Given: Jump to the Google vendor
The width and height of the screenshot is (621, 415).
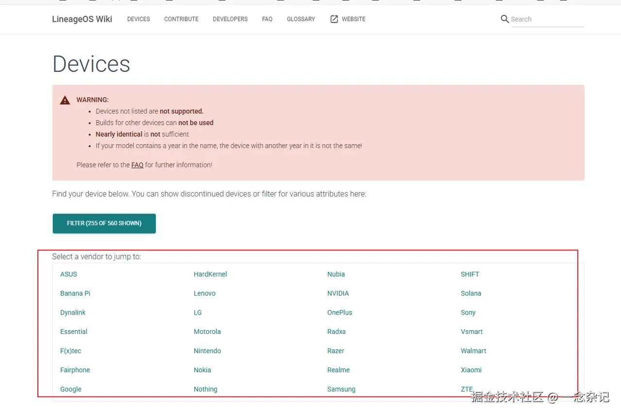Looking at the screenshot, I should pyautogui.click(x=71, y=389).
